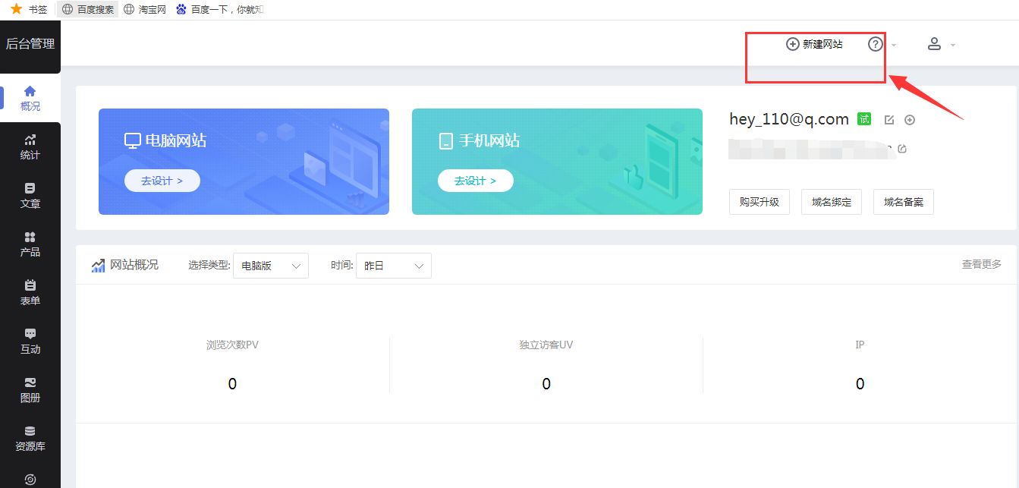The image size is (1019, 488).
Task: Expand the chevron next to the help icon
Action: (892, 46)
